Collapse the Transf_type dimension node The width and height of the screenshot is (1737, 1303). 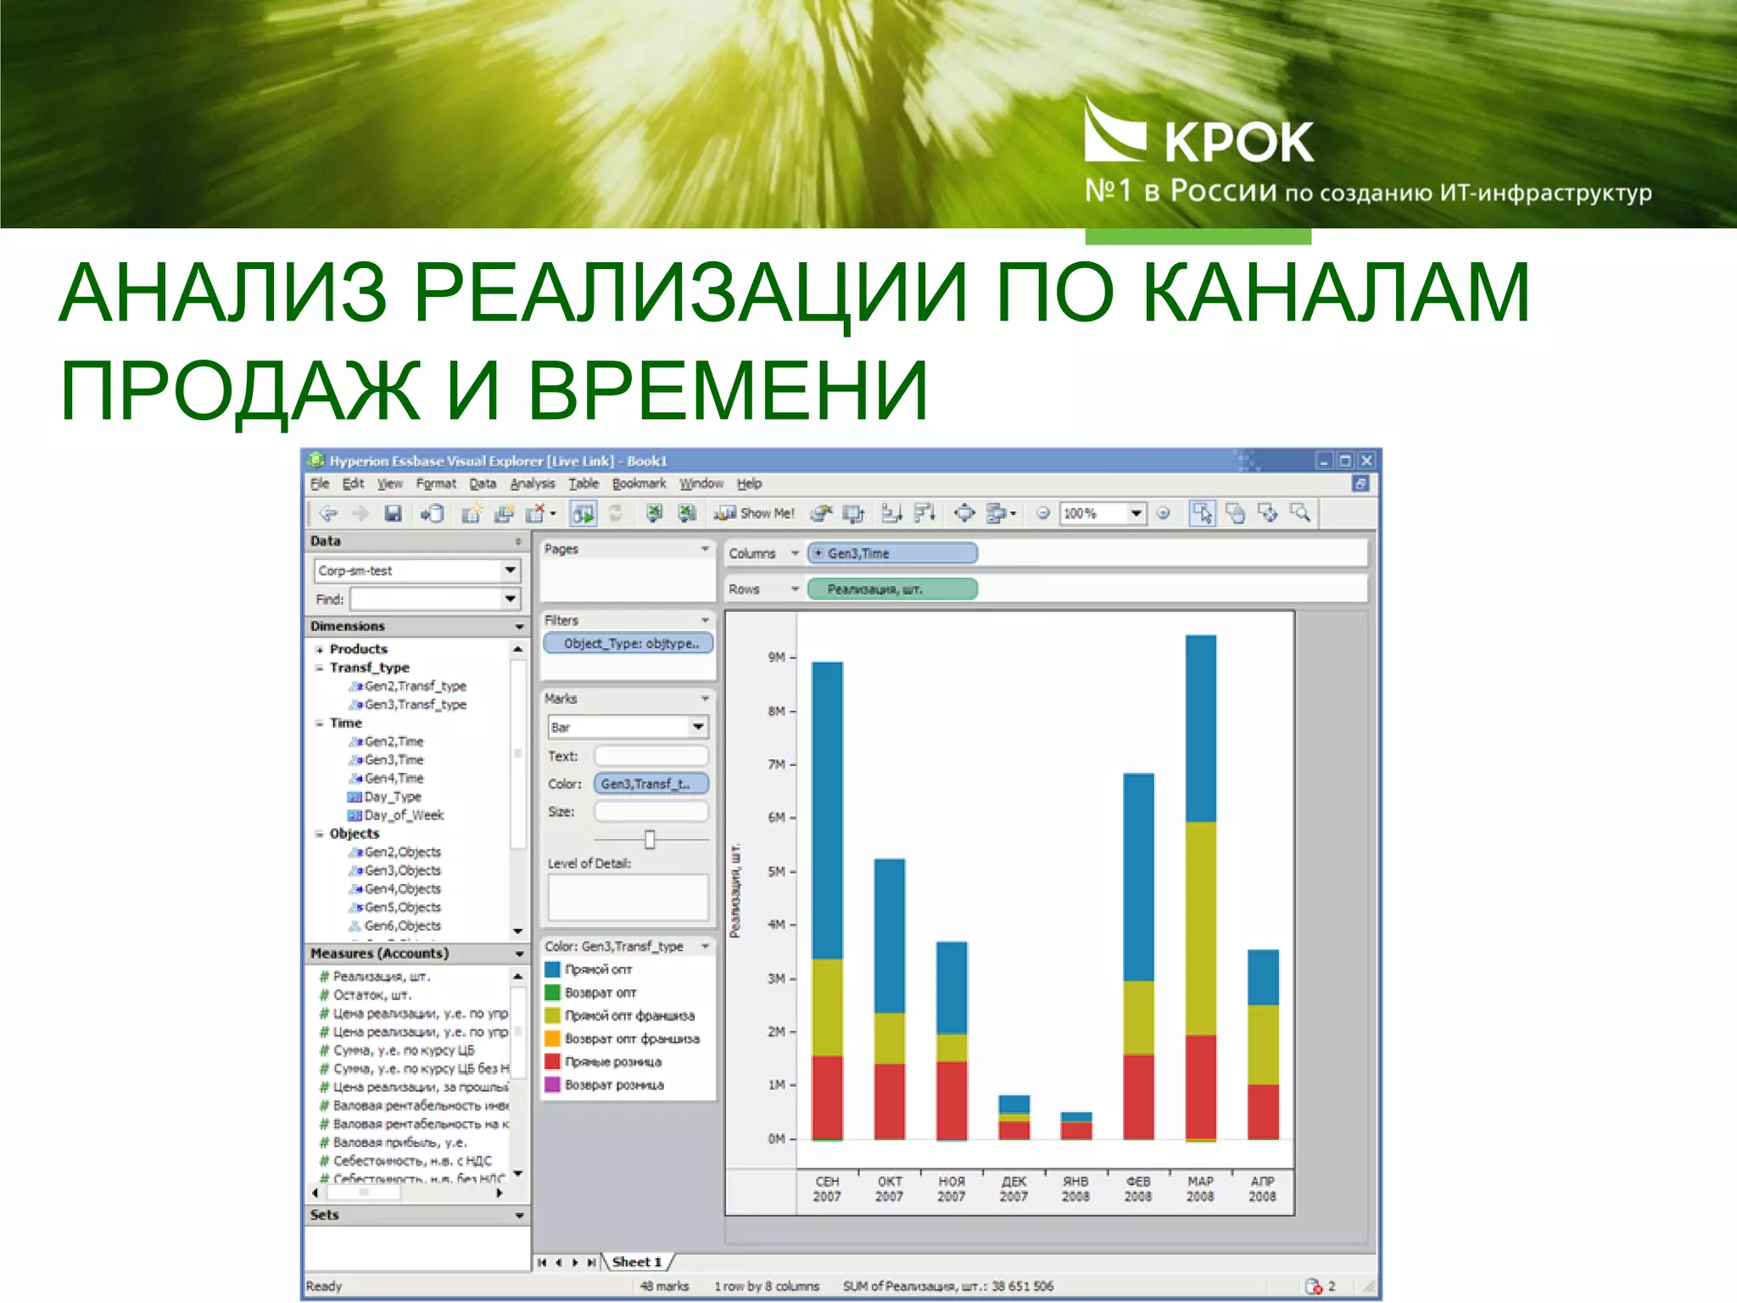[x=320, y=668]
